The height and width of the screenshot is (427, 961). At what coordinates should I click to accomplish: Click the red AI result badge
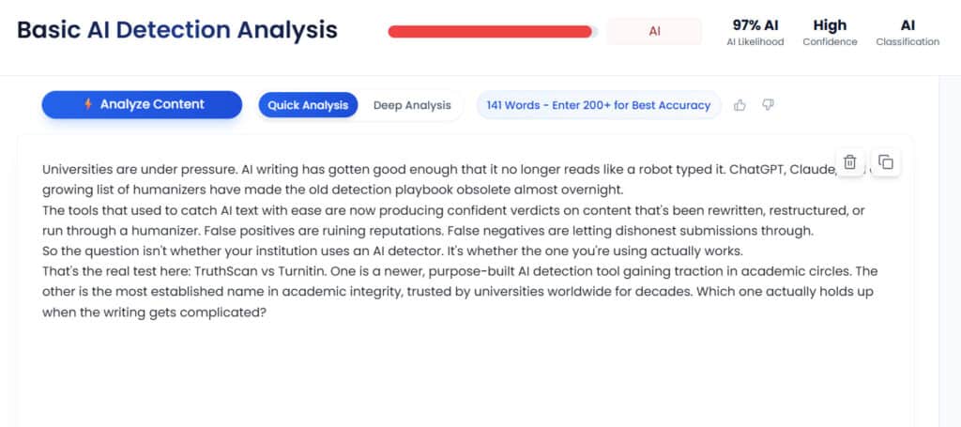(x=654, y=31)
